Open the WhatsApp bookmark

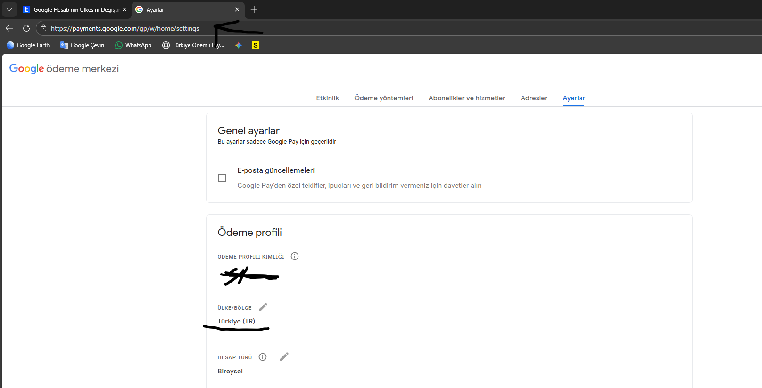pyautogui.click(x=133, y=45)
